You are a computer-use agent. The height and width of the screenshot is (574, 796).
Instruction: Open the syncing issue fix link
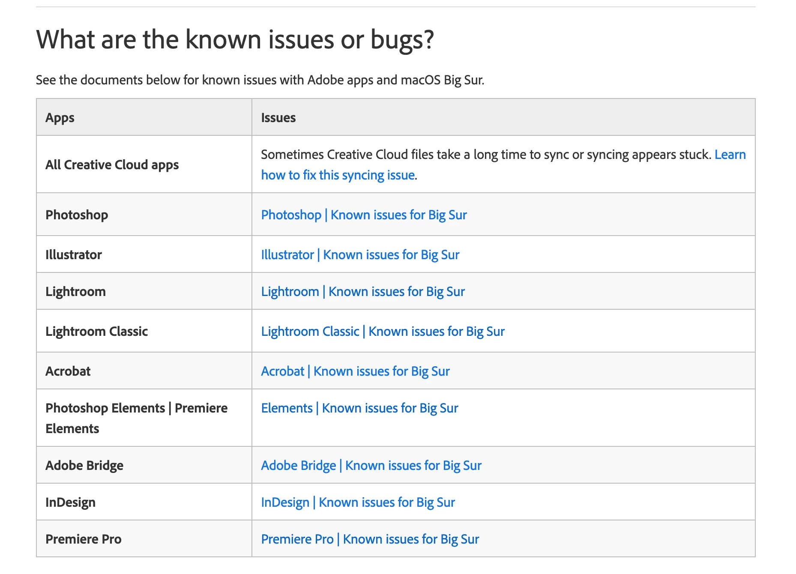pyautogui.click(x=338, y=175)
